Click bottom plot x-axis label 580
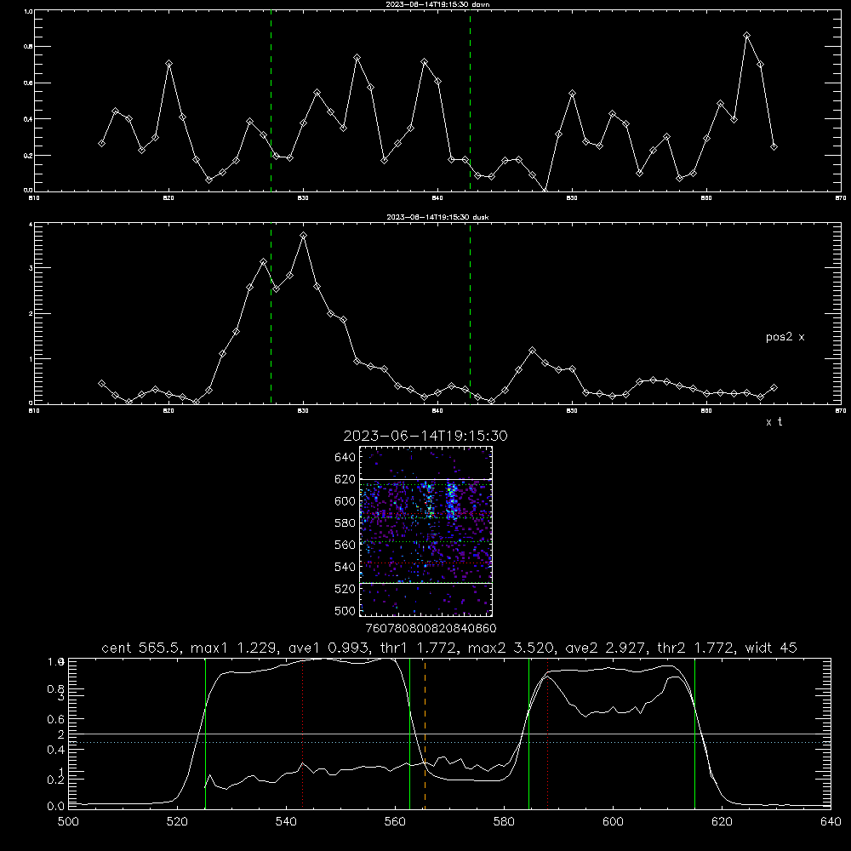The height and width of the screenshot is (851, 851). 504,822
